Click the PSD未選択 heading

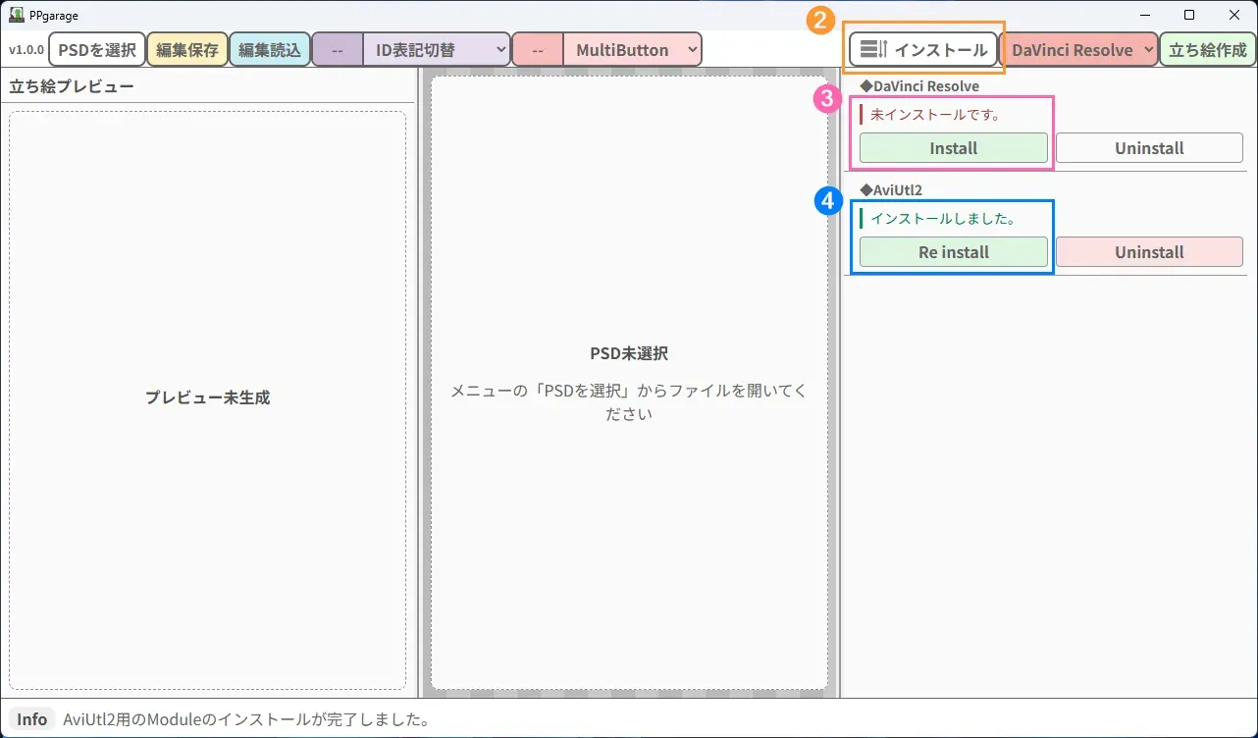click(x=629, y=353)
